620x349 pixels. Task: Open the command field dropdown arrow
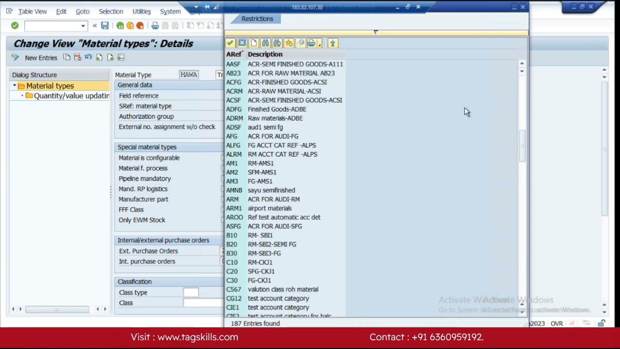(83, 26)
